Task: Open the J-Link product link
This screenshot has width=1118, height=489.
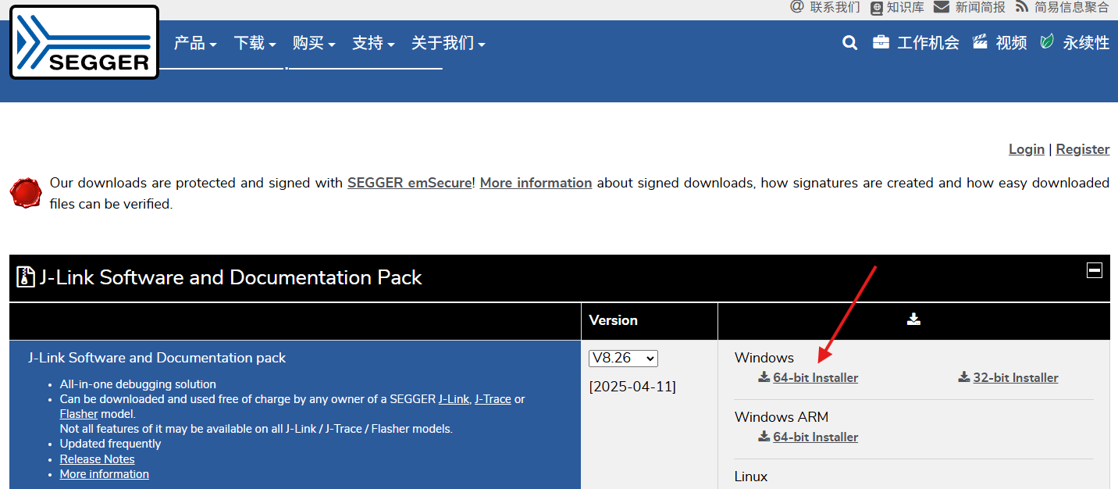Action: [454, 399]
